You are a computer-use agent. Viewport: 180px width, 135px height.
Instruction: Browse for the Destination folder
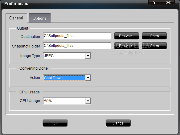127,36
